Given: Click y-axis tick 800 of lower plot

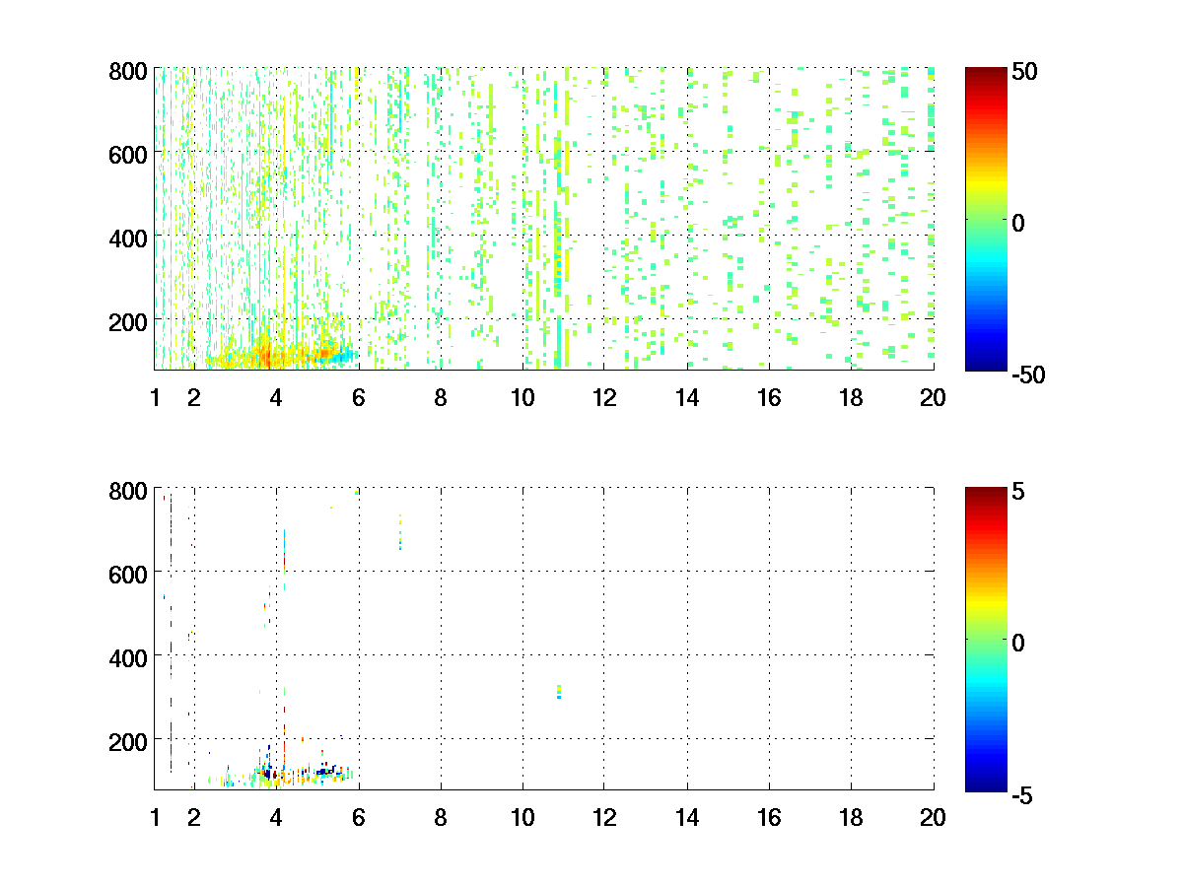Looking at the screenshot, I should 128,490.
